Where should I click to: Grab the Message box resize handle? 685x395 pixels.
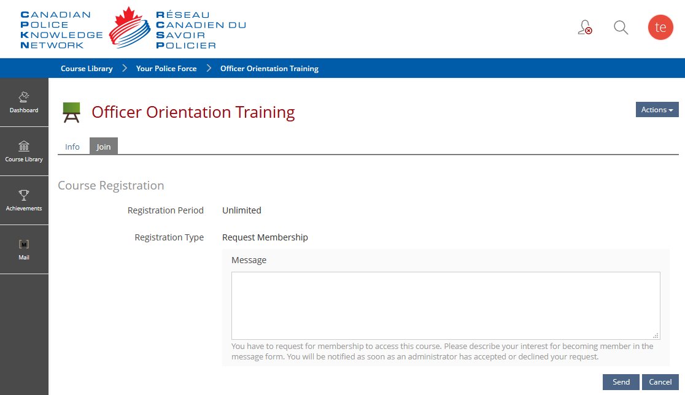point(656,336)
